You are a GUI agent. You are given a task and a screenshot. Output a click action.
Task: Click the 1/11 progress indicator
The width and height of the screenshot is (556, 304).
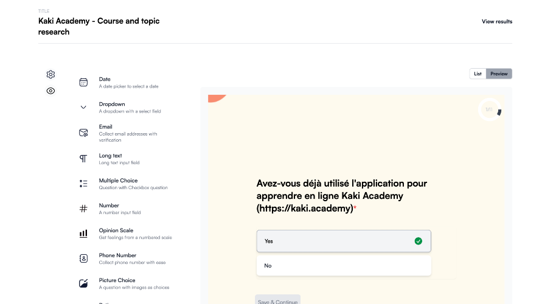489,110
